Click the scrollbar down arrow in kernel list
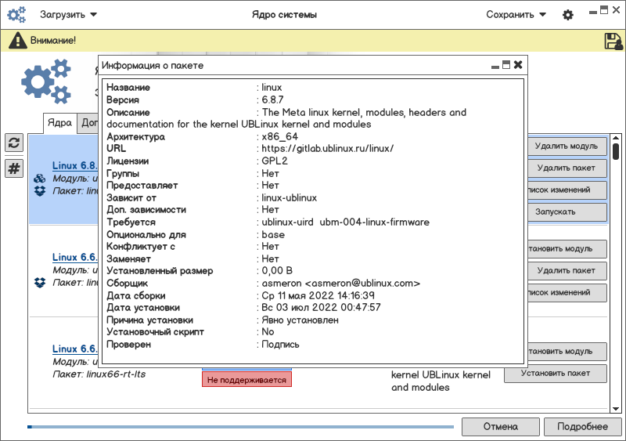This screenshot has width=626, height=441. coord(616,409)
